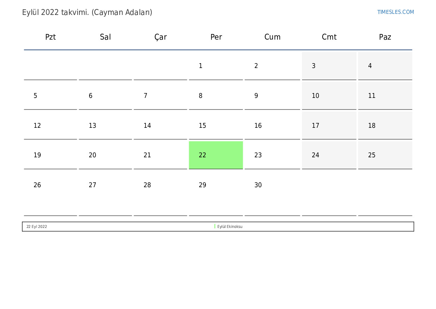Click the Pzt weekday header
Viewport: 436px width, 309px height.
point(50,37)
